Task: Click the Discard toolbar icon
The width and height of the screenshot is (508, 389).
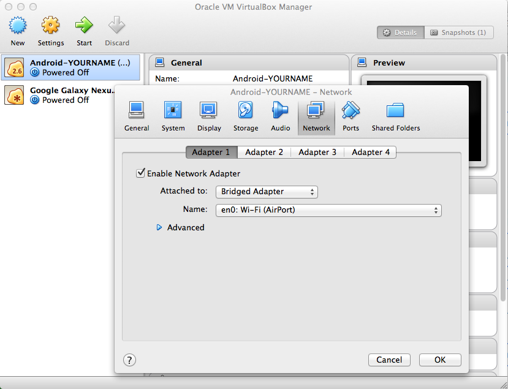Action: (116, 26)
